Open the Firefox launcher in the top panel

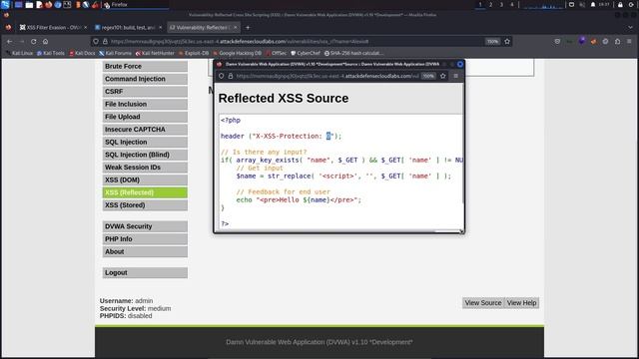click(49, 5)
